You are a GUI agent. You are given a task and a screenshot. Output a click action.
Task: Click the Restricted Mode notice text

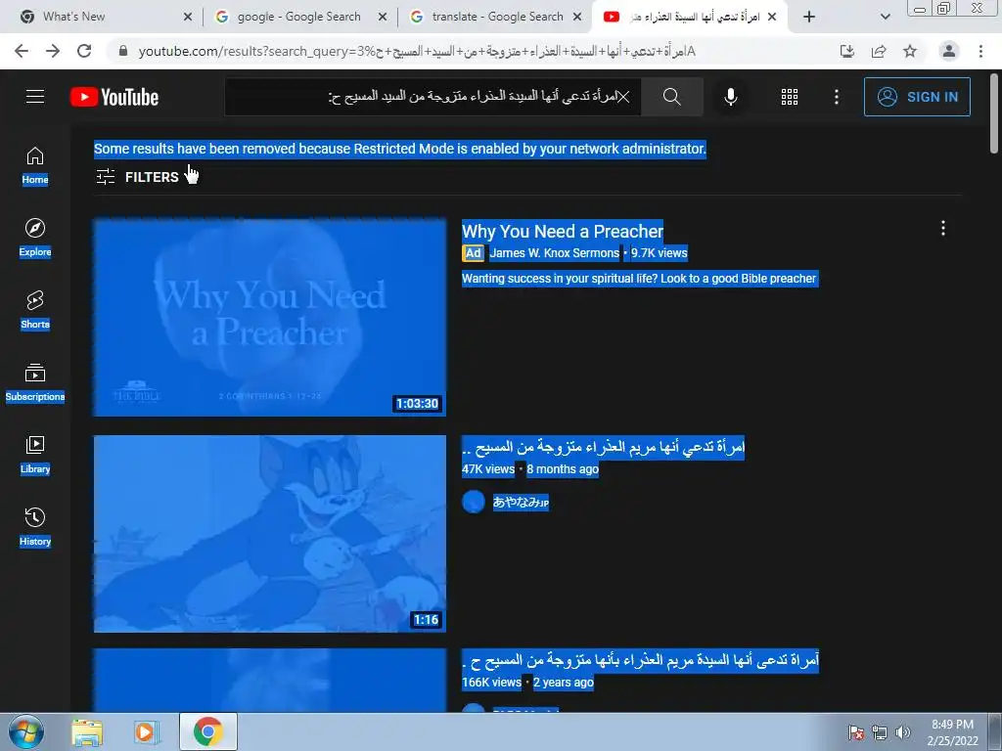[x=400, y=149]
